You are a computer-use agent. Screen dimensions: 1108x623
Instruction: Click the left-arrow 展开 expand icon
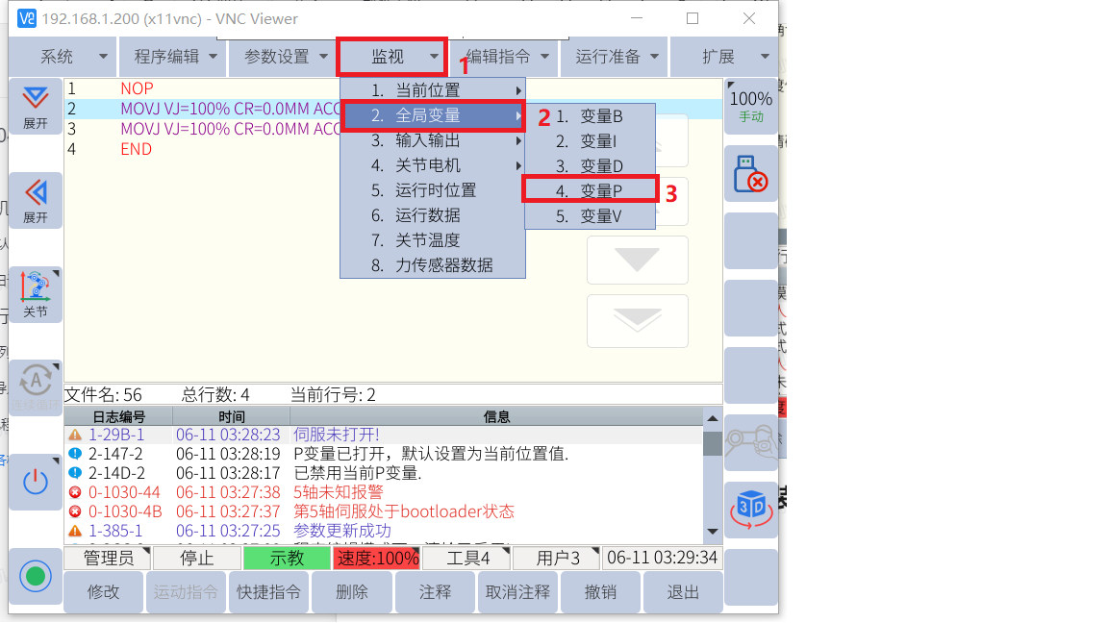coord(36,200)
